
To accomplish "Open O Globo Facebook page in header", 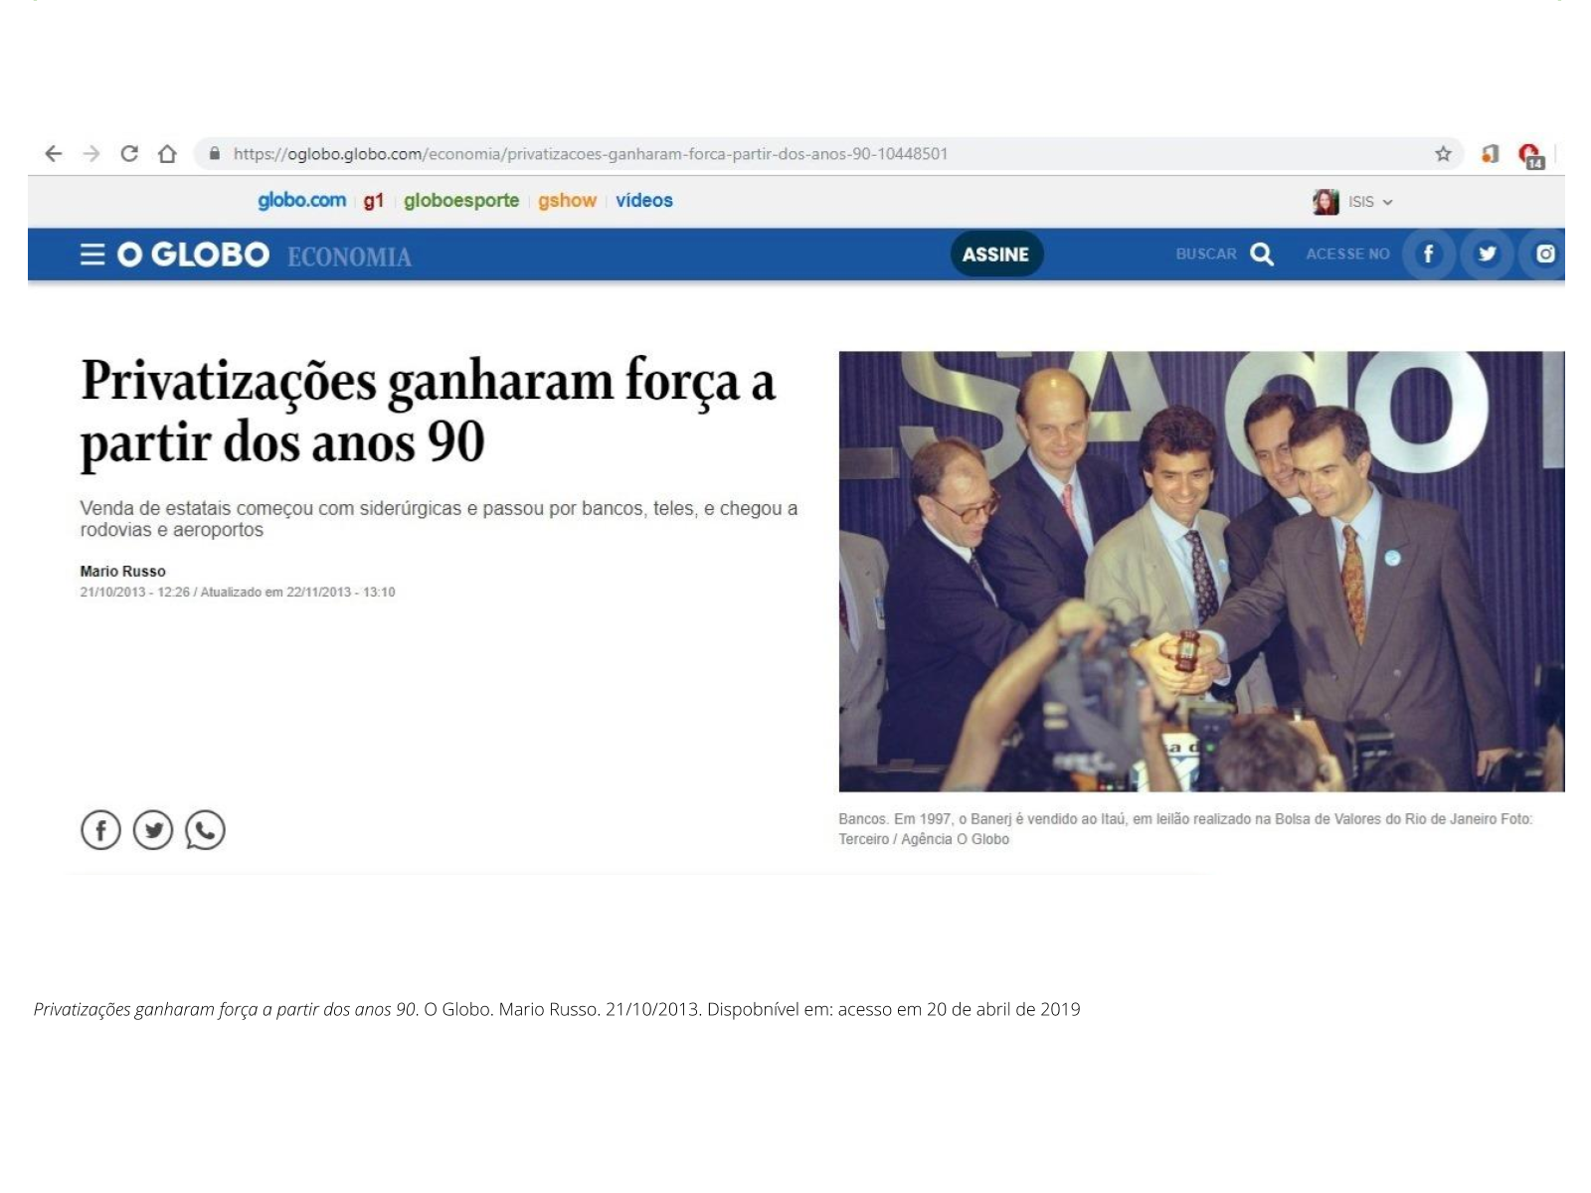I will pos(1428,255).
